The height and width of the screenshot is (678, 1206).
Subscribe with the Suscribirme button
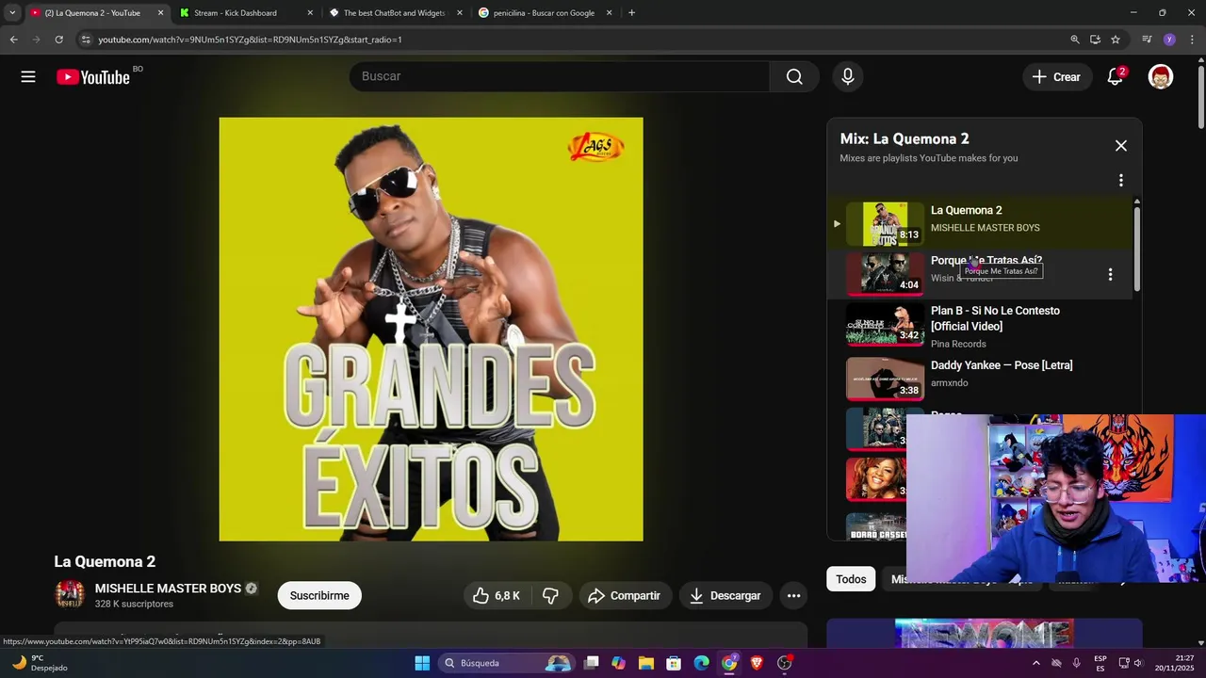(319, 595)
